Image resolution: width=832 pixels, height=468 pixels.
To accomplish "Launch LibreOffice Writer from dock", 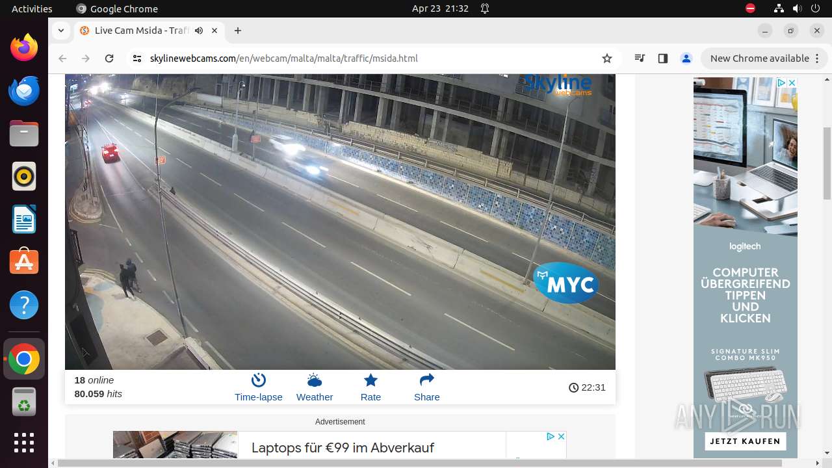I will pyautogui.click(x=24, y=220).
